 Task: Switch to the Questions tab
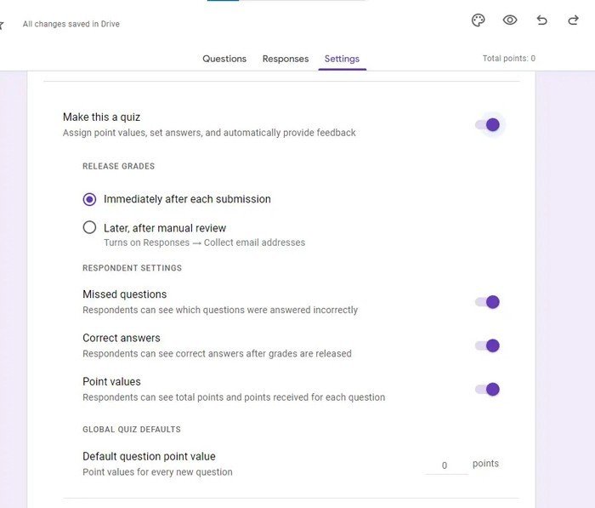point(224,59)
